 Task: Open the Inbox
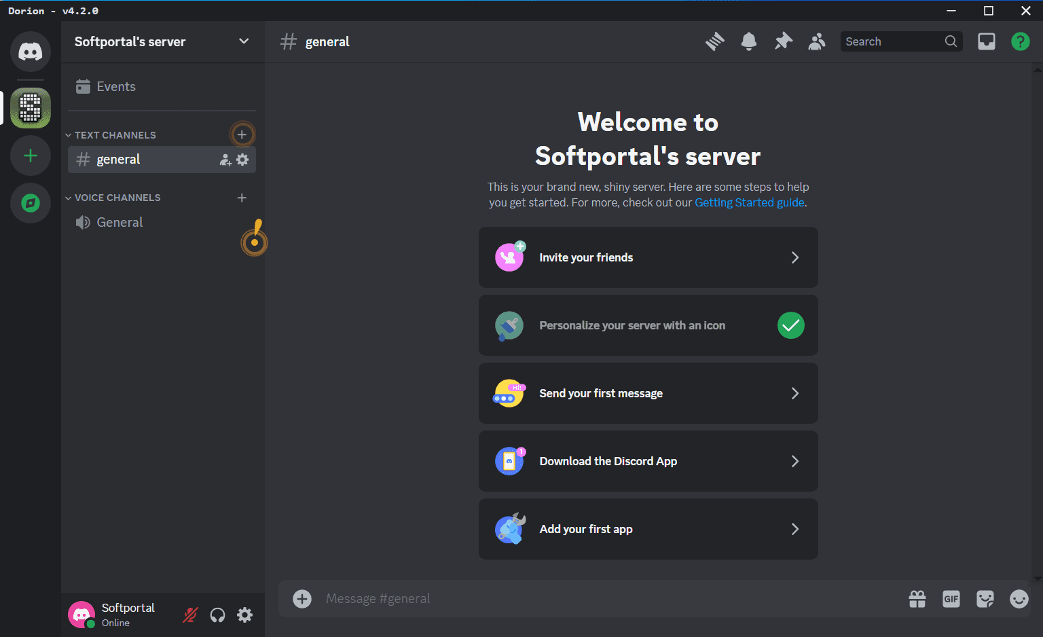click(987, 41)
